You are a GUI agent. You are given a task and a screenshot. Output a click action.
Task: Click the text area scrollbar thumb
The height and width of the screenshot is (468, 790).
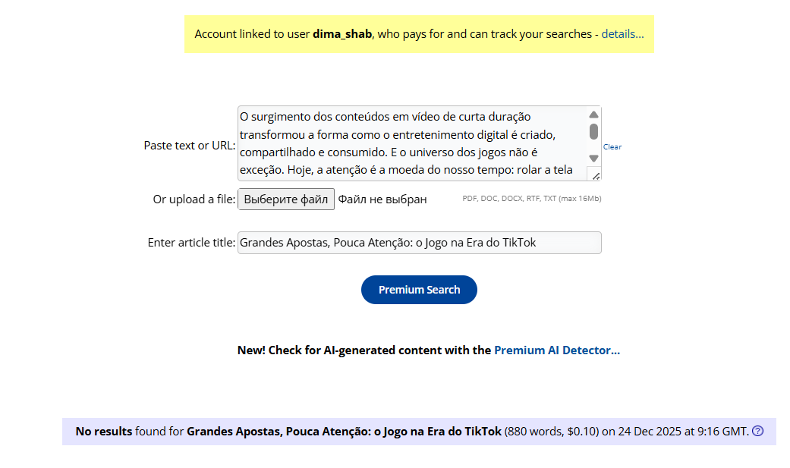point(593,132)
